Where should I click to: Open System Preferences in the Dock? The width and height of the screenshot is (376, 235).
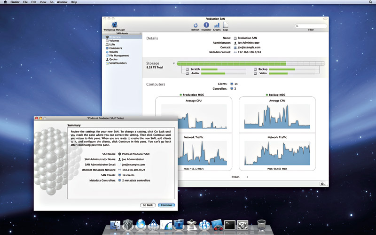pyautogui.click(x=243, y=225)
